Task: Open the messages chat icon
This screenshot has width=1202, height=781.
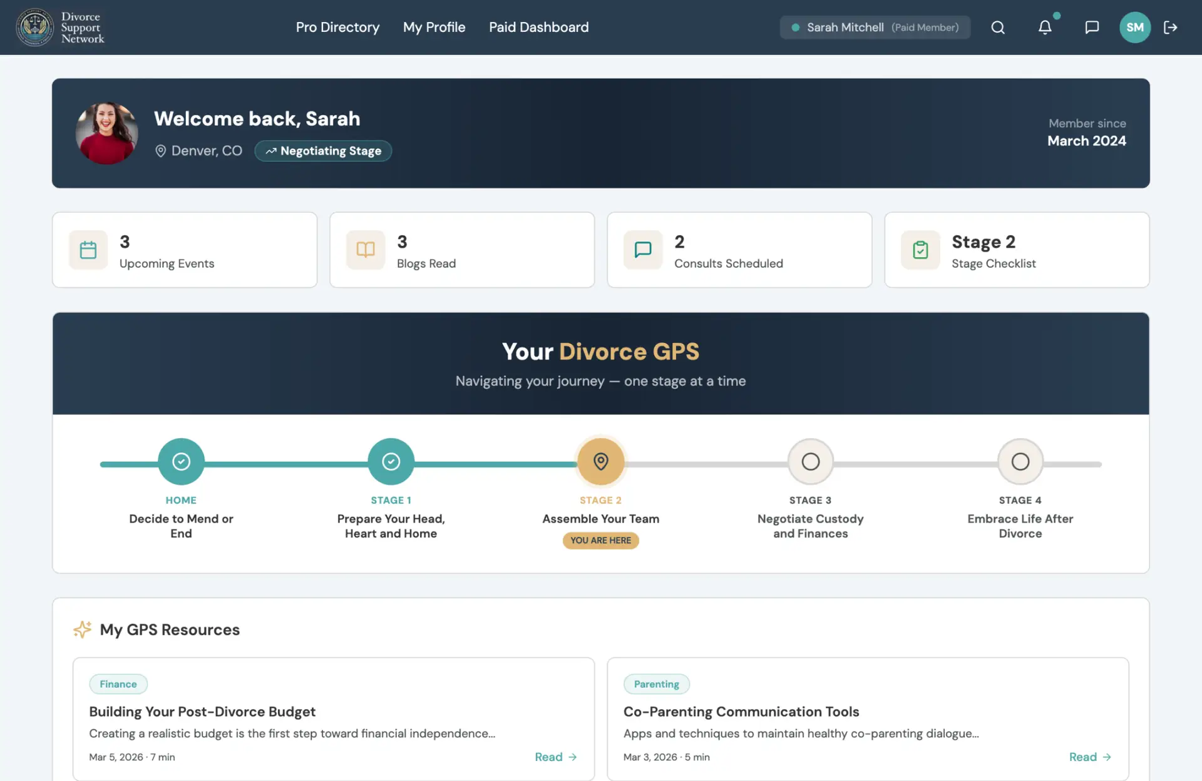Action: coord(1092,28)
